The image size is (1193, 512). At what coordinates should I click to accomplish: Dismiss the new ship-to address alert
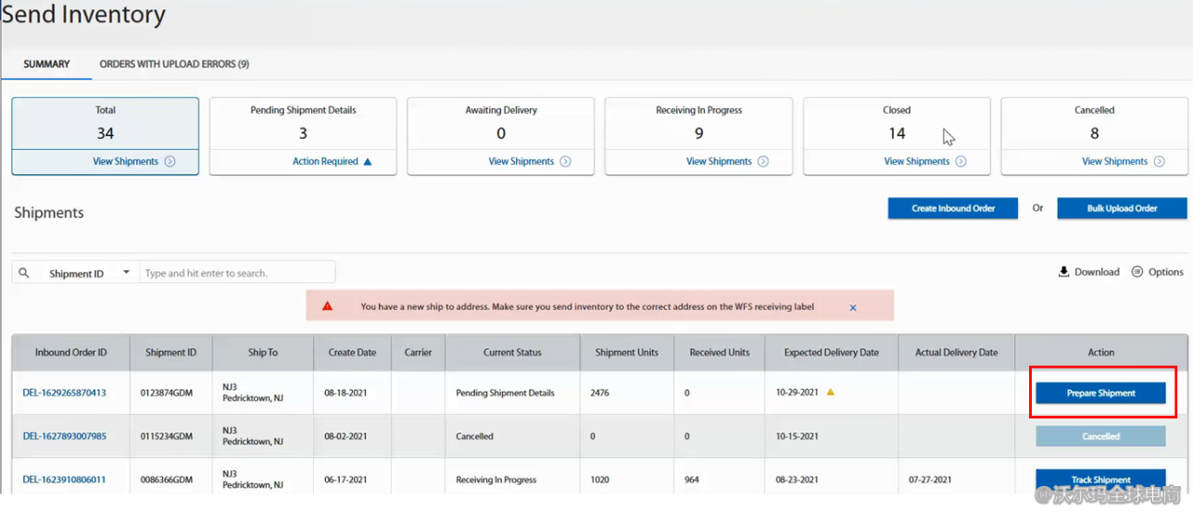tap(853, 307)
